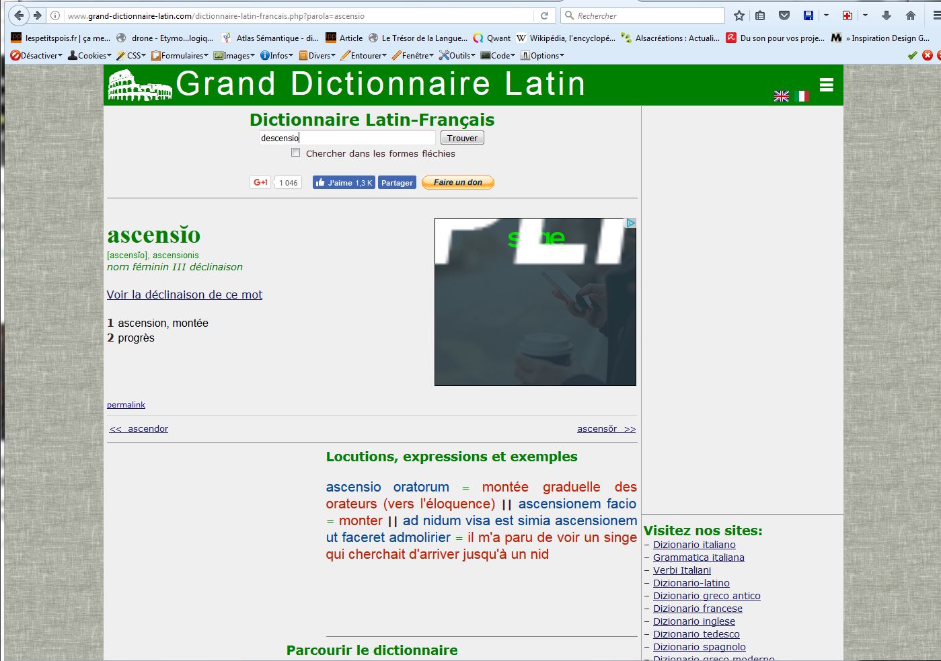
Task: Enable 'Chercher dans les formes fléchies' checkbox
Action: tap(295, 153)
